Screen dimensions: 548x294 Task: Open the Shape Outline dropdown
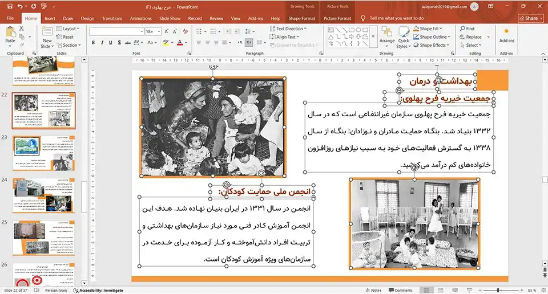pyautogui.click(x=432, y=36)
